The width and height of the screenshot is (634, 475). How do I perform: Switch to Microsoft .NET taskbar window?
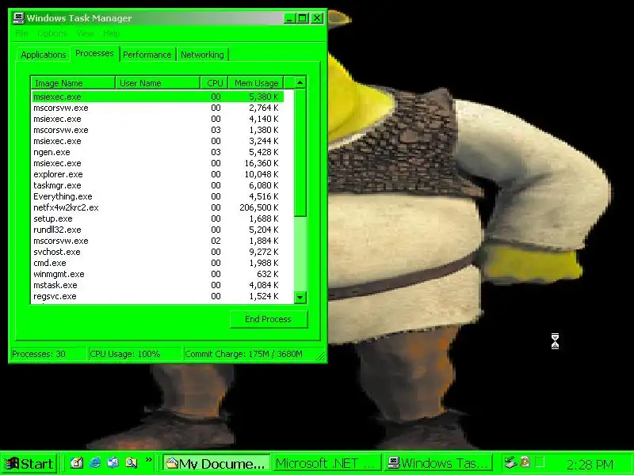click(x=327, y=463)
